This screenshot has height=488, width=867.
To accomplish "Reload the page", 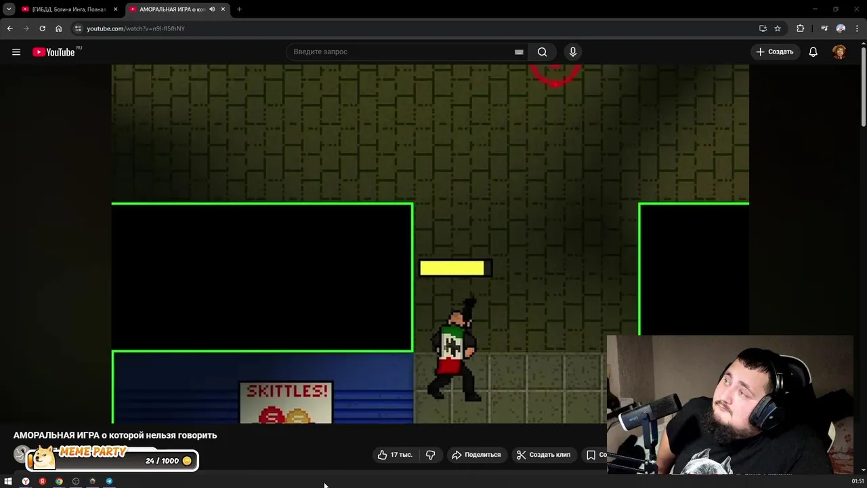I will click(x=42, y=28).
